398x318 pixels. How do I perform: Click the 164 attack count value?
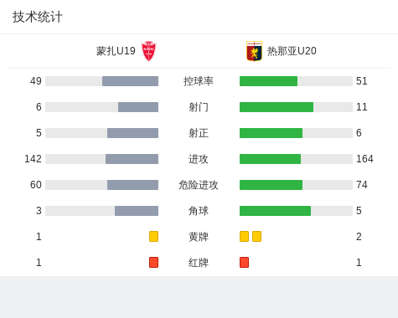point(364,159)
